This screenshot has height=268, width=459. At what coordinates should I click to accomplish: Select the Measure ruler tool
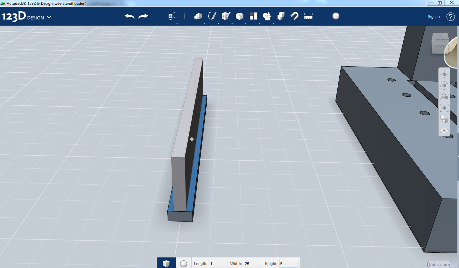pos(308,16)
